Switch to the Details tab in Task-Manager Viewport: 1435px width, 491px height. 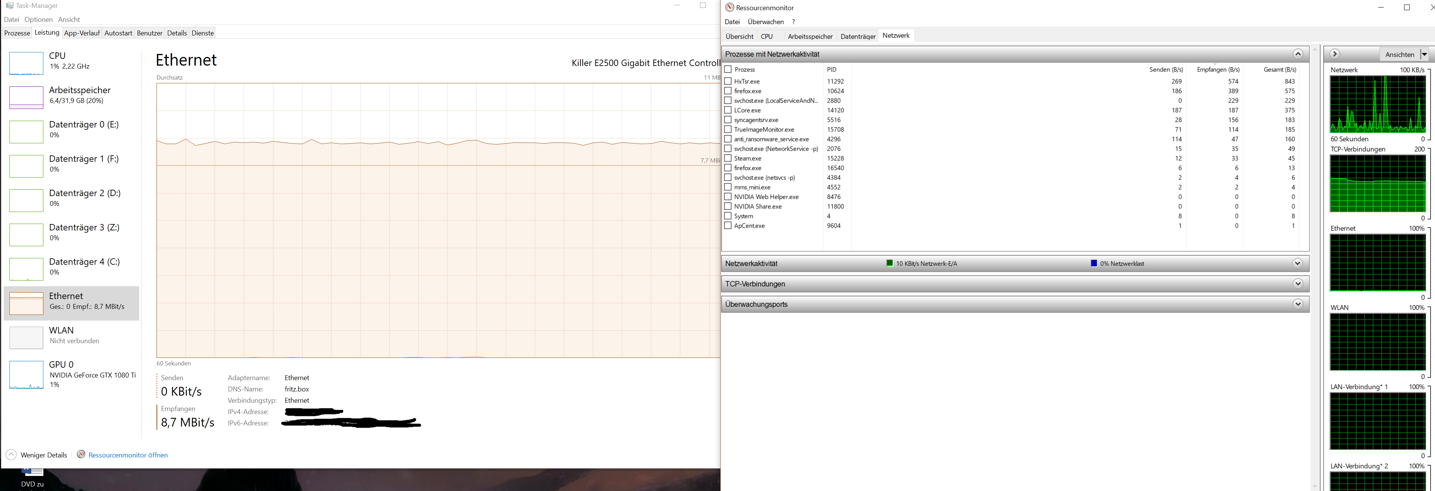pos(177,33)
